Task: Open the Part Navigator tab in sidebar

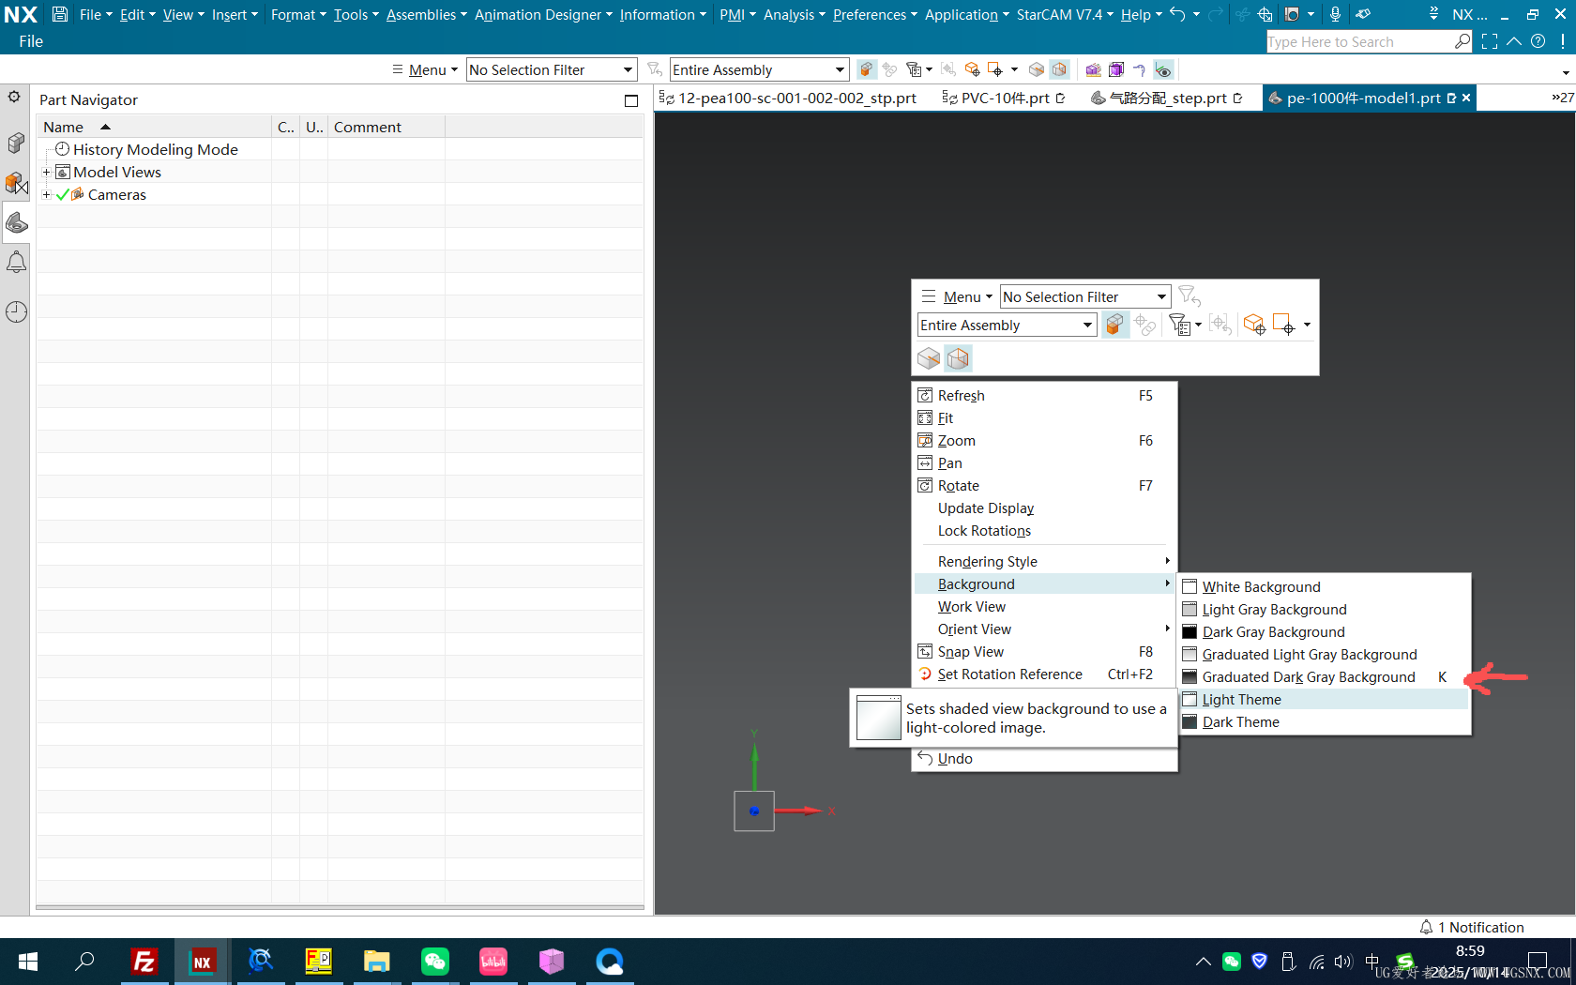Action: click(16, 222)
